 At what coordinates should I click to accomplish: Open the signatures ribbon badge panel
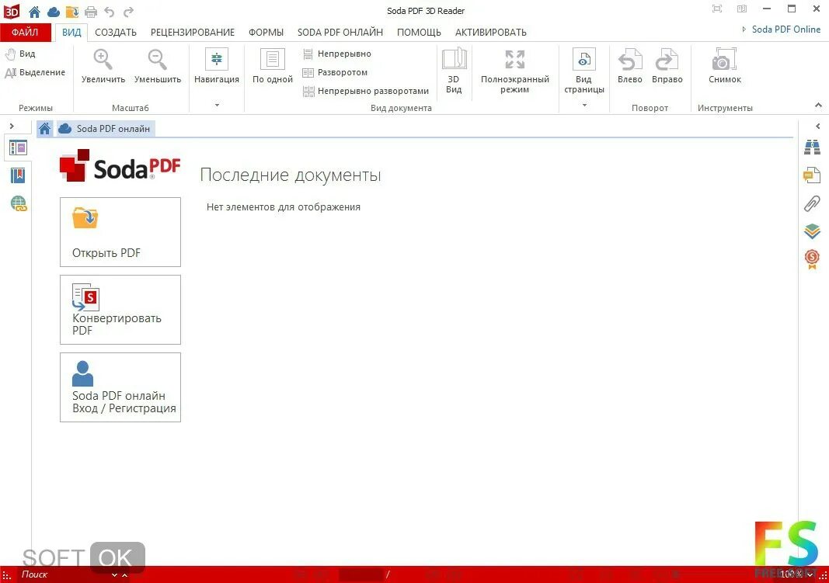point(812,259)
